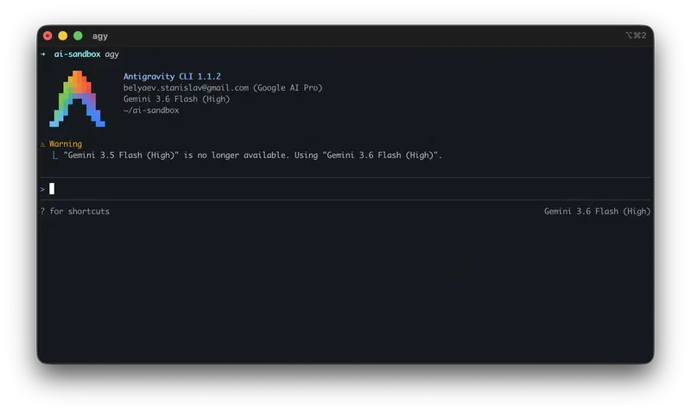Click the 'agy' command typed after ai-sandbox

tap(112, 54)
